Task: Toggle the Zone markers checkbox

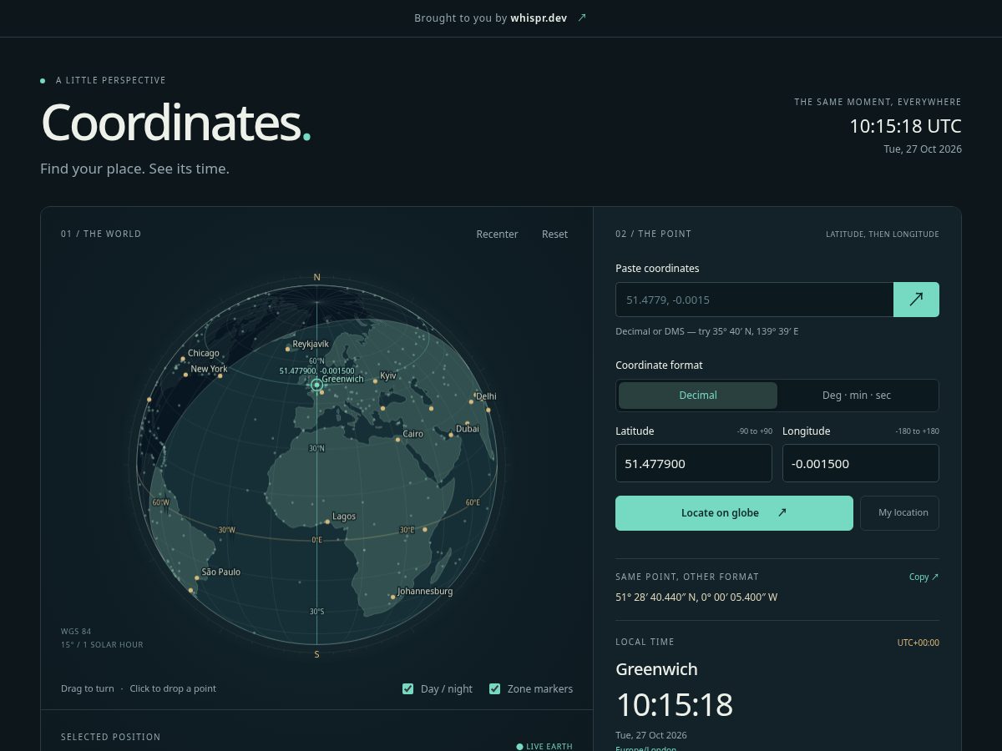Action: (x=494, y=688)
